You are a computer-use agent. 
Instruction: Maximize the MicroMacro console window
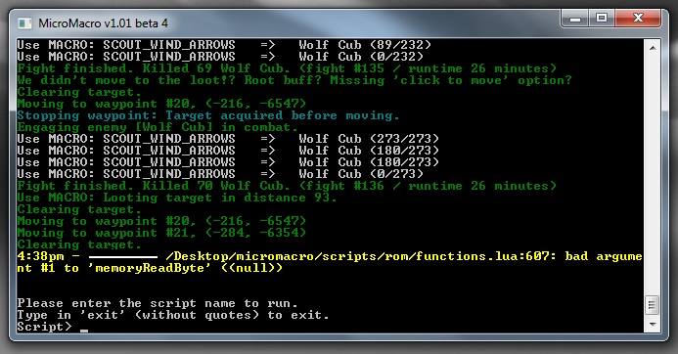coord(602,19)
